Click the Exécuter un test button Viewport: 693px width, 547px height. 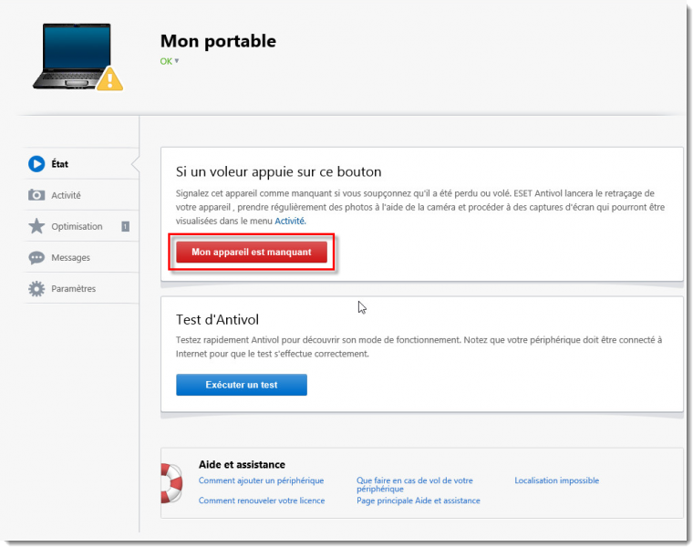tap(242, 385)
